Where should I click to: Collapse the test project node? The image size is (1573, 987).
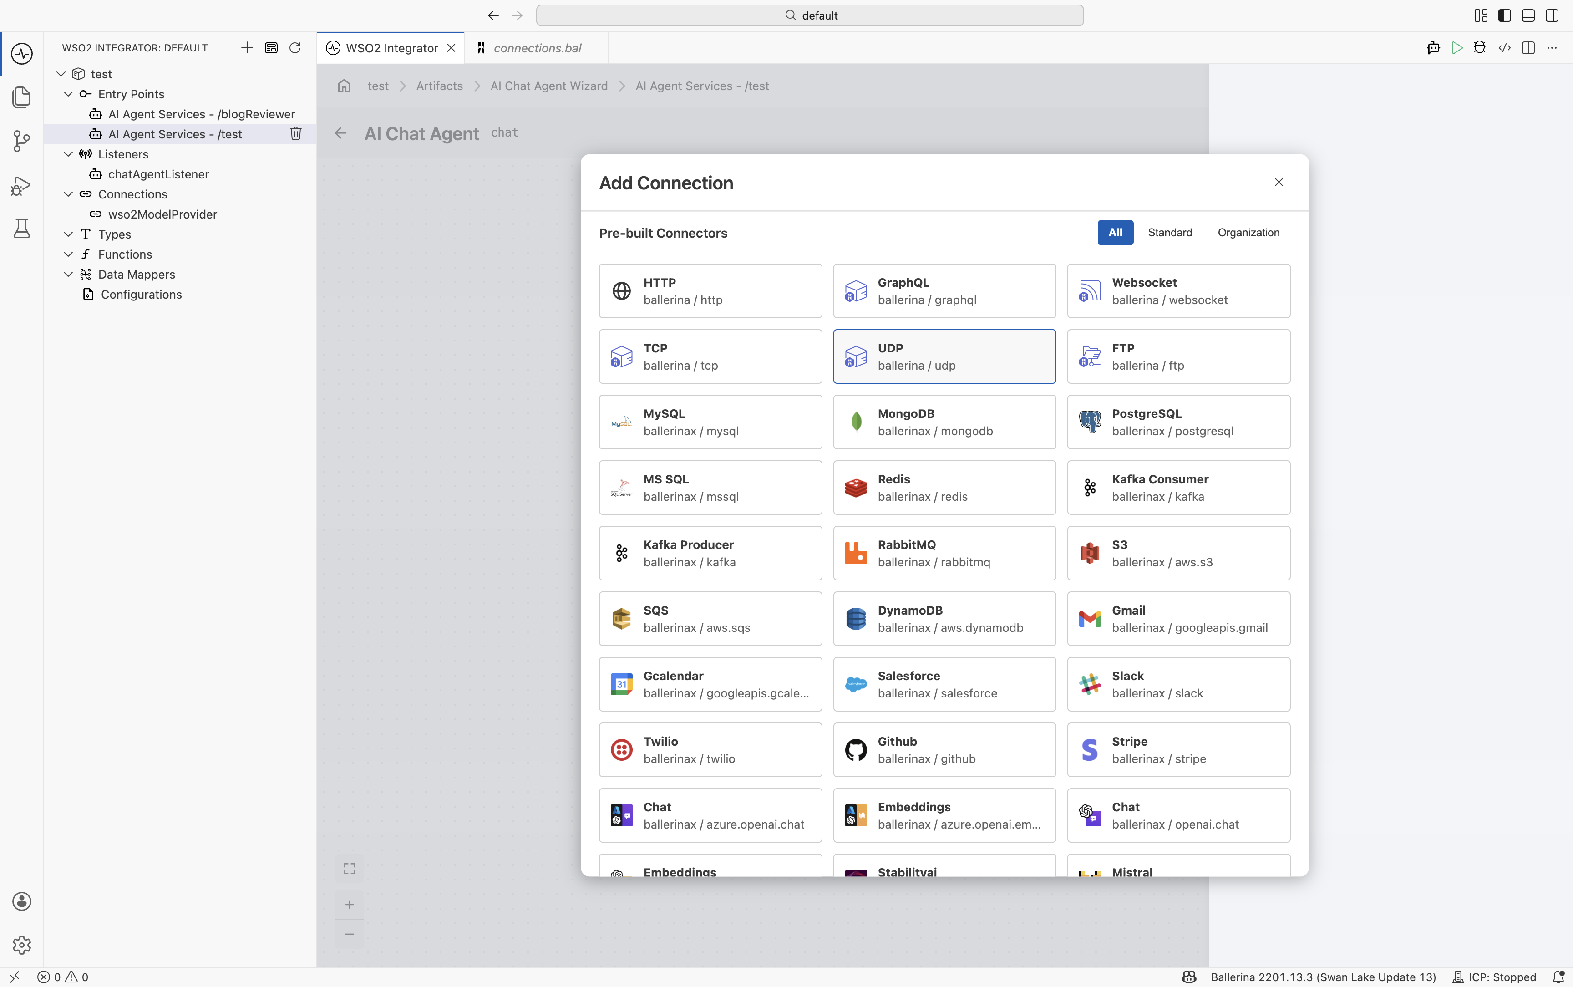tap(61, 74)
